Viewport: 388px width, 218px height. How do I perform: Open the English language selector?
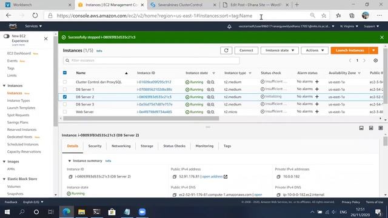tap(33, 202)
